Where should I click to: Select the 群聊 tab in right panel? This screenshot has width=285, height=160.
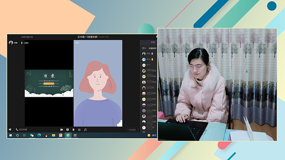click(x=153, y=42)
